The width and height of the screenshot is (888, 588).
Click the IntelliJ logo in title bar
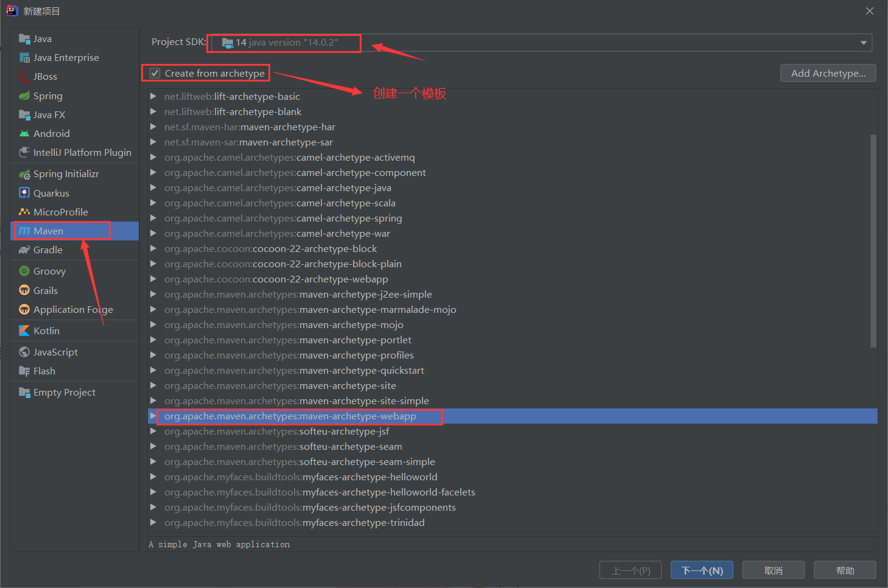[x=12, y=10]
